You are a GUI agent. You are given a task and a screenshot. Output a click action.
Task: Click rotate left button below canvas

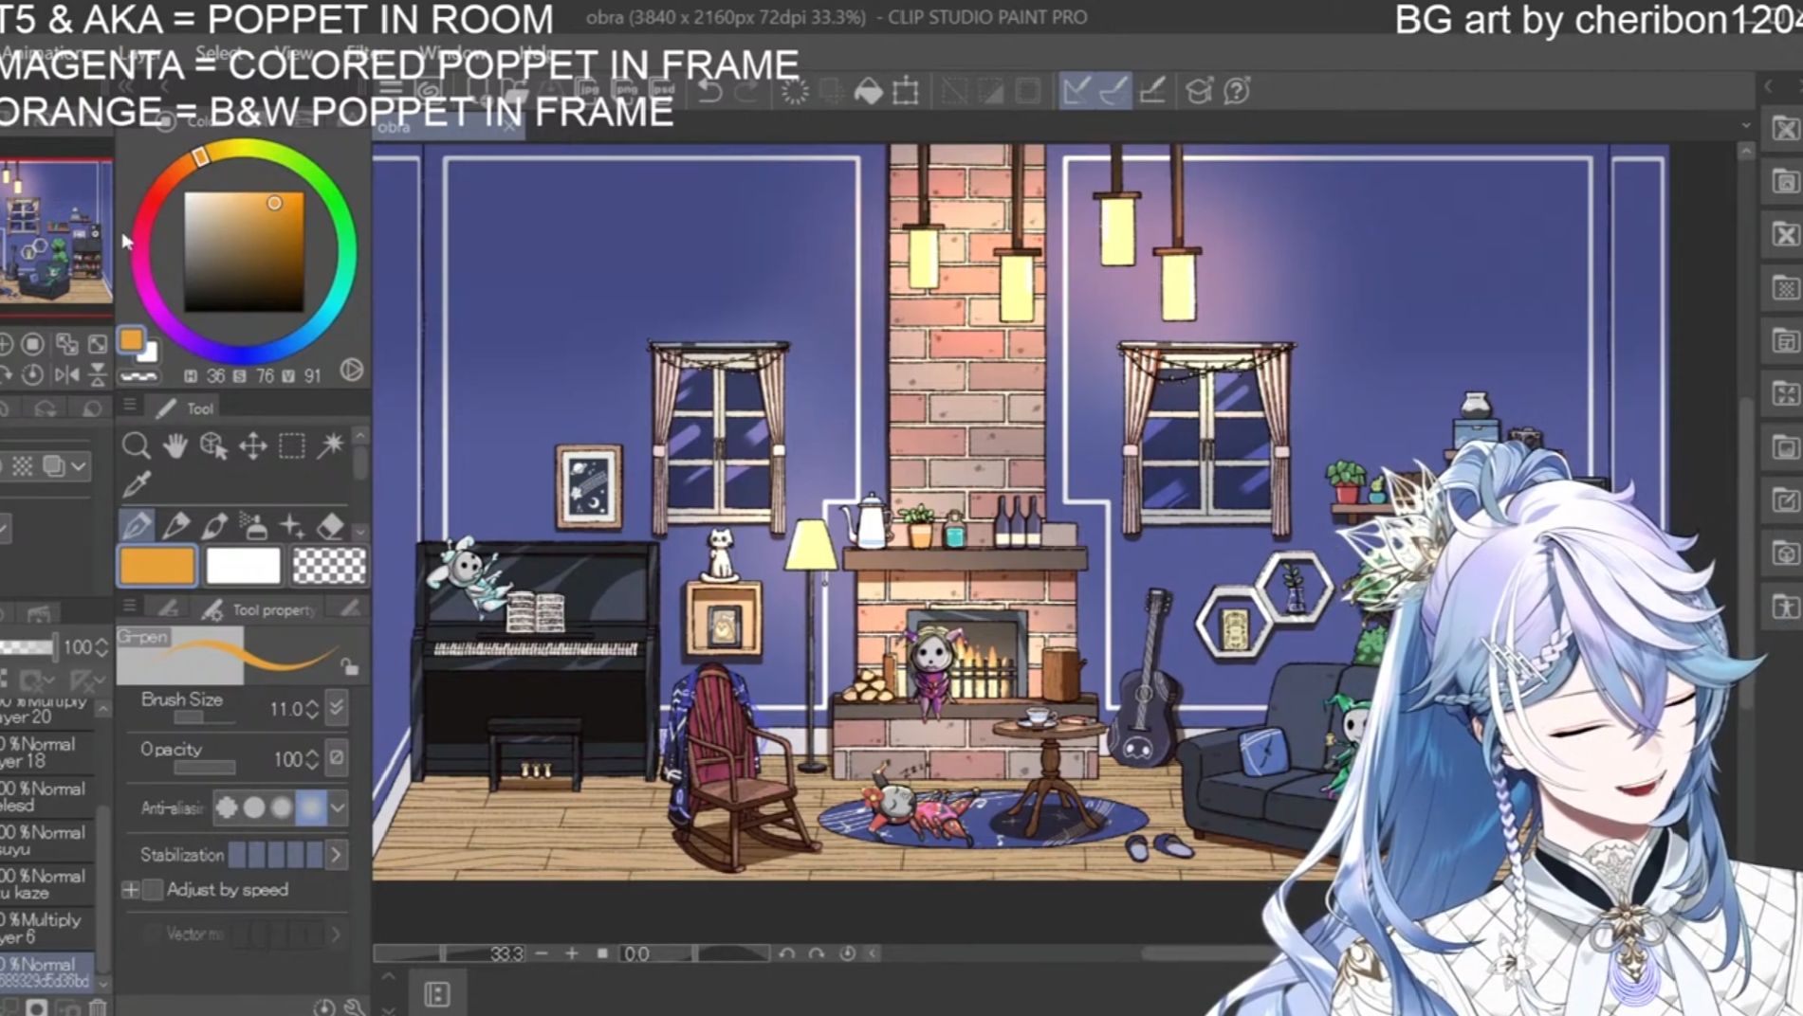tap(786, 953)
